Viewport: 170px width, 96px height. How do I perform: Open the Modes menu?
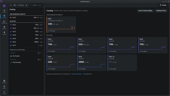pos(163,5)
